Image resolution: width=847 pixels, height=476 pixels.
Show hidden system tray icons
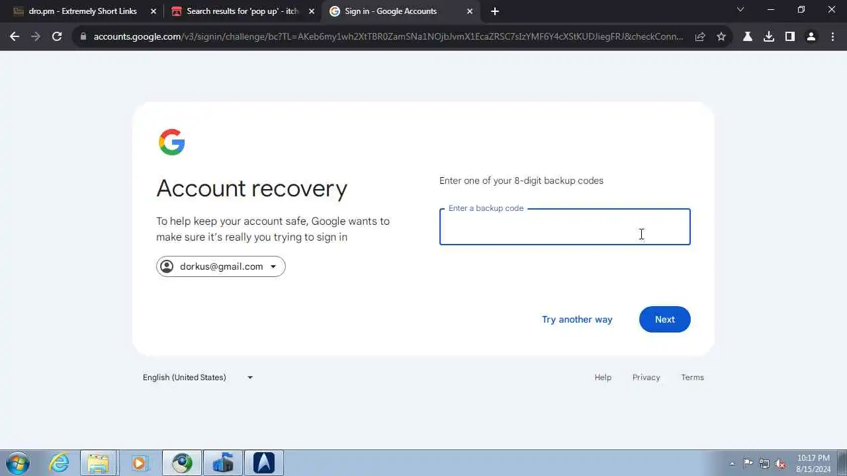click(x=732, y=463)
